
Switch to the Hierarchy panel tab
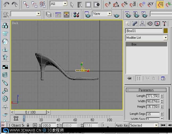click(x=142, y=23)
